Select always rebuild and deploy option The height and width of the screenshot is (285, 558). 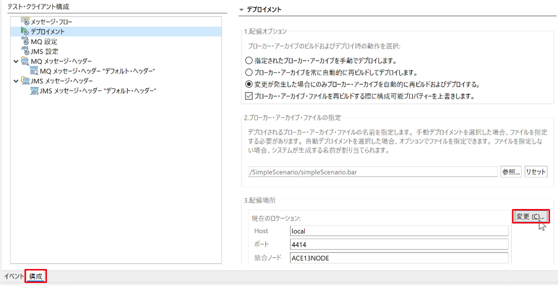pyautogui.click(x=249, y=72)
